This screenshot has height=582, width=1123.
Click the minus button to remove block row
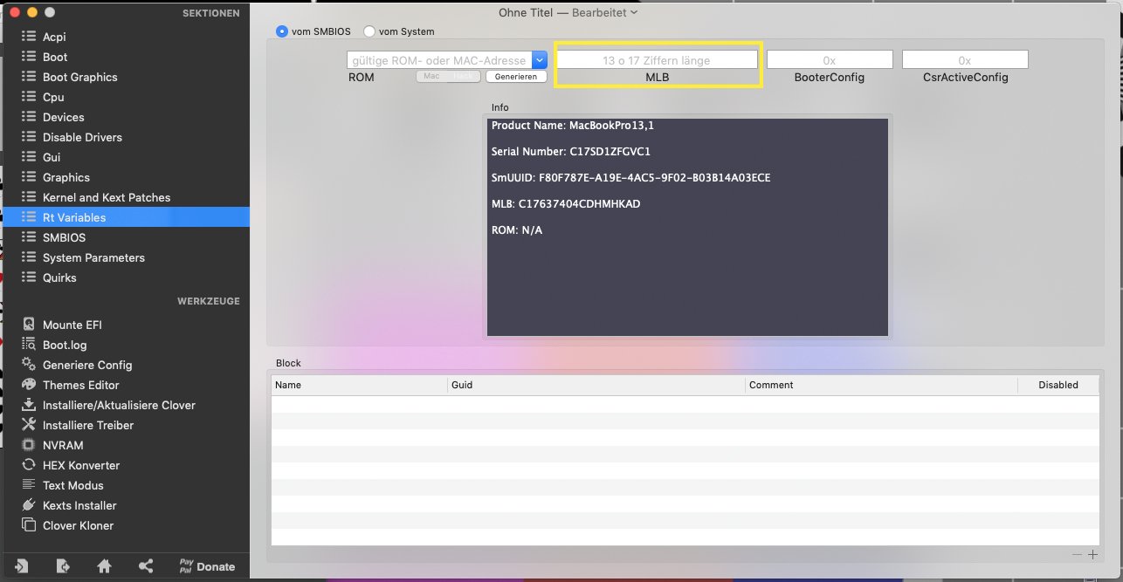[x=1077, y=555]
